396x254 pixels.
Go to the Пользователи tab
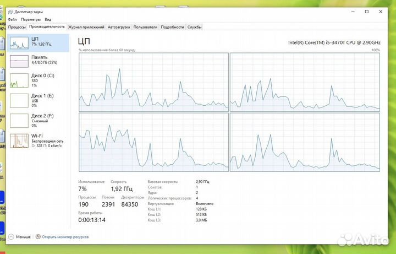coord(145,27)
